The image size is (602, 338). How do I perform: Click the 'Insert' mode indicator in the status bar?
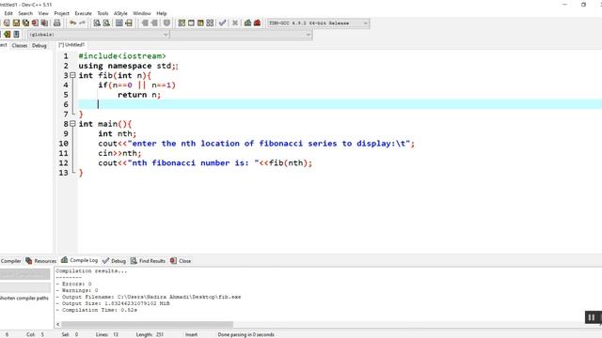coord(191,334)
